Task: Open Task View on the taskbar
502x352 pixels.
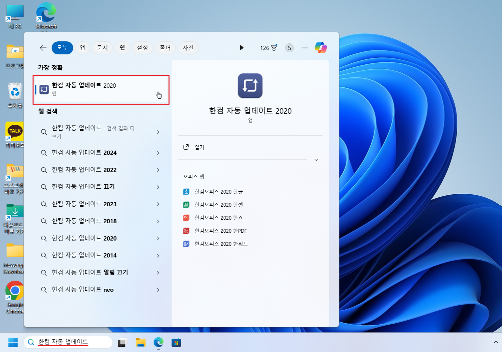Action: (122, 343)
